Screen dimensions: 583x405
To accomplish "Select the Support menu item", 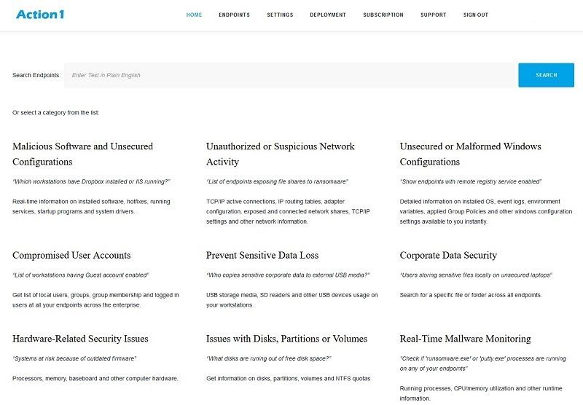I will point(433,15).
